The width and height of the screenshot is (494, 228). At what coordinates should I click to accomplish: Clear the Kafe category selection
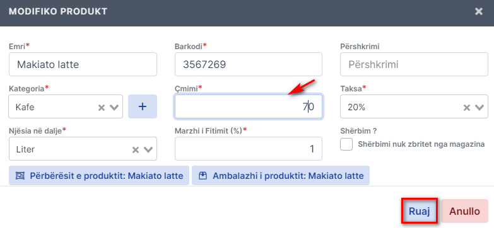pyautogui.click(x=101, y=108)
